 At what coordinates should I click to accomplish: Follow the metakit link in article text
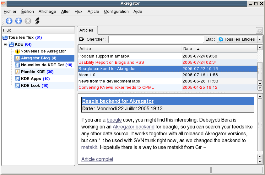tap(89, 147)
